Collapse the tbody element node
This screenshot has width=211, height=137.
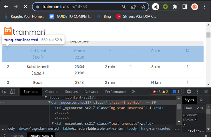(x=46, y=97)
